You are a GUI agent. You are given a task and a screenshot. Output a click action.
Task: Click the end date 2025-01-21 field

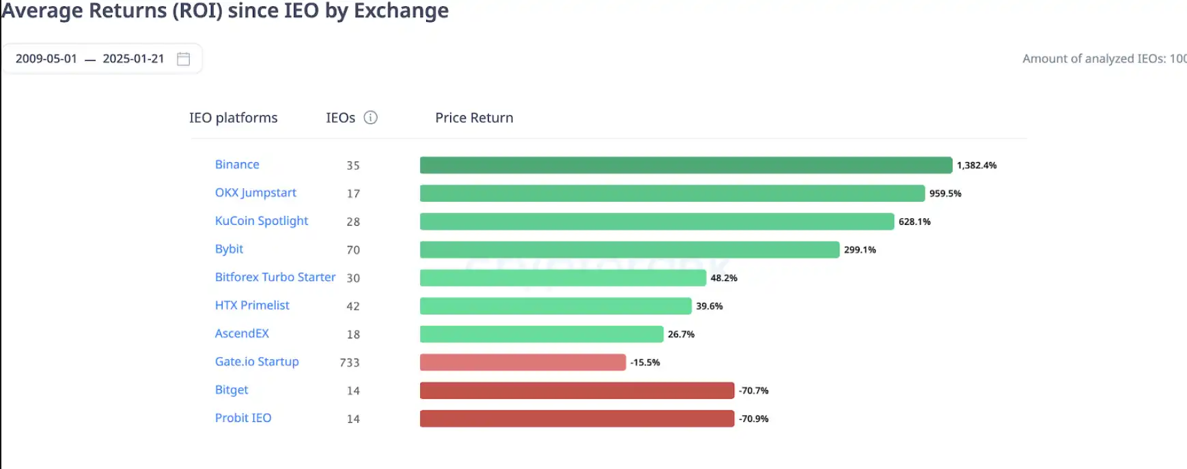(x=133, y=59)
